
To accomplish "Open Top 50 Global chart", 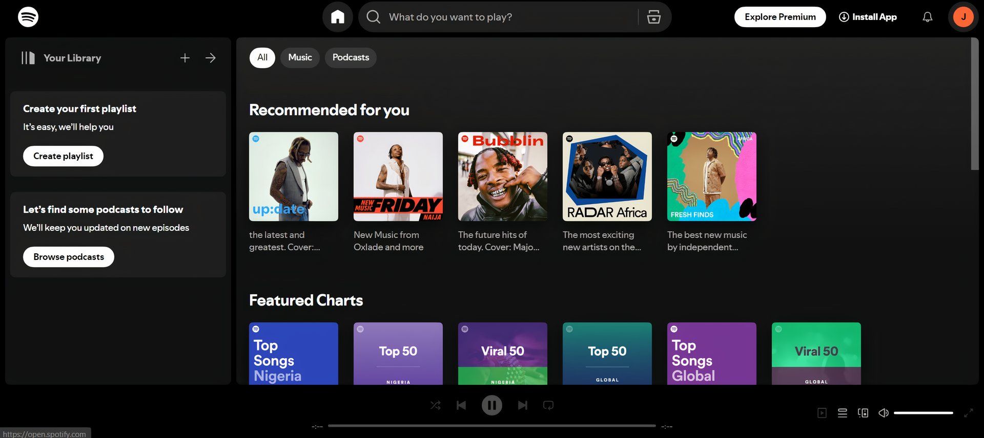I will (607, 354).
